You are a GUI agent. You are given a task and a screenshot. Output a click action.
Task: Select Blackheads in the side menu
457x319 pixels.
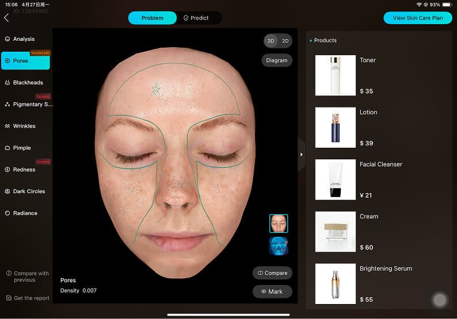coord(25,83)
